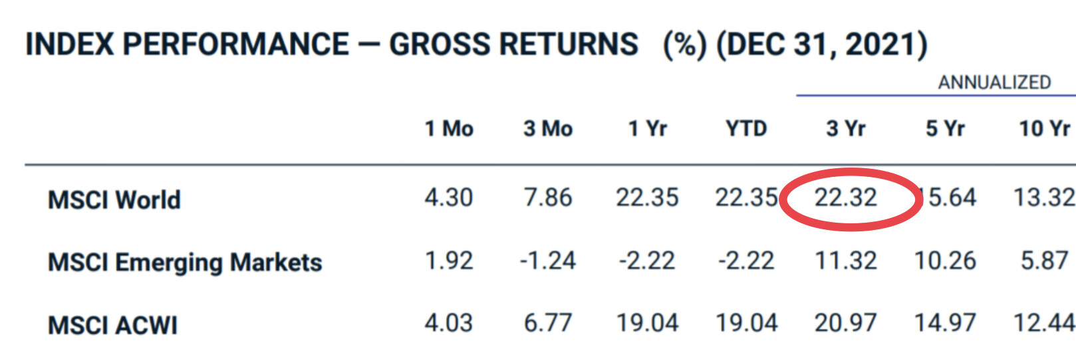Select MSCI ACWI 3 Yr value 20.97
The width and height of the screenshot is (1076, 345).
[846, 323]
